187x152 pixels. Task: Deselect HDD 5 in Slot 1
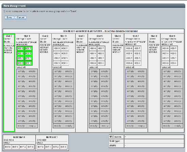coord(28,53)
